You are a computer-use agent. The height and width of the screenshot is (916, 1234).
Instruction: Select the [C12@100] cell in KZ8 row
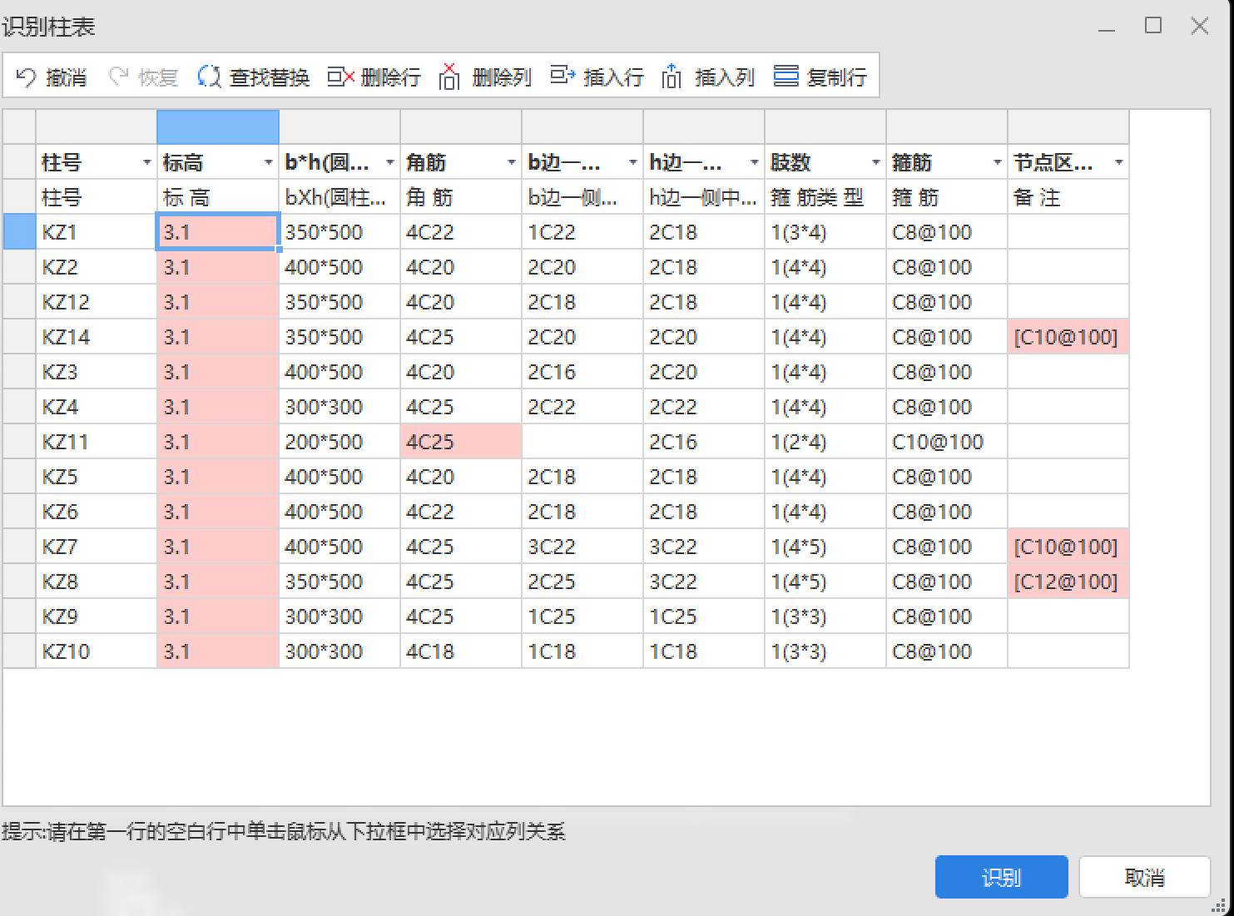1068,582
